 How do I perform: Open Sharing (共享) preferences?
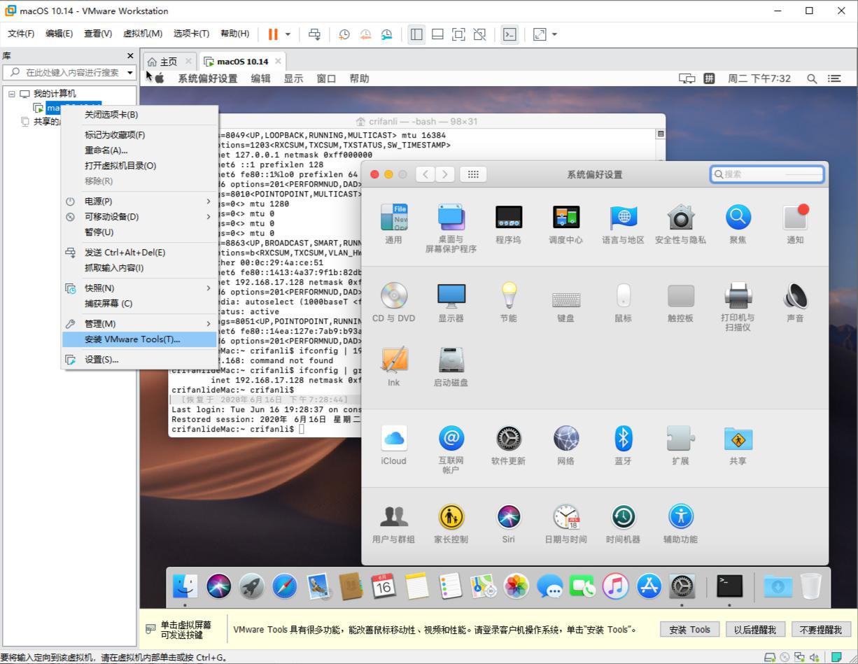tap(738, 439)
